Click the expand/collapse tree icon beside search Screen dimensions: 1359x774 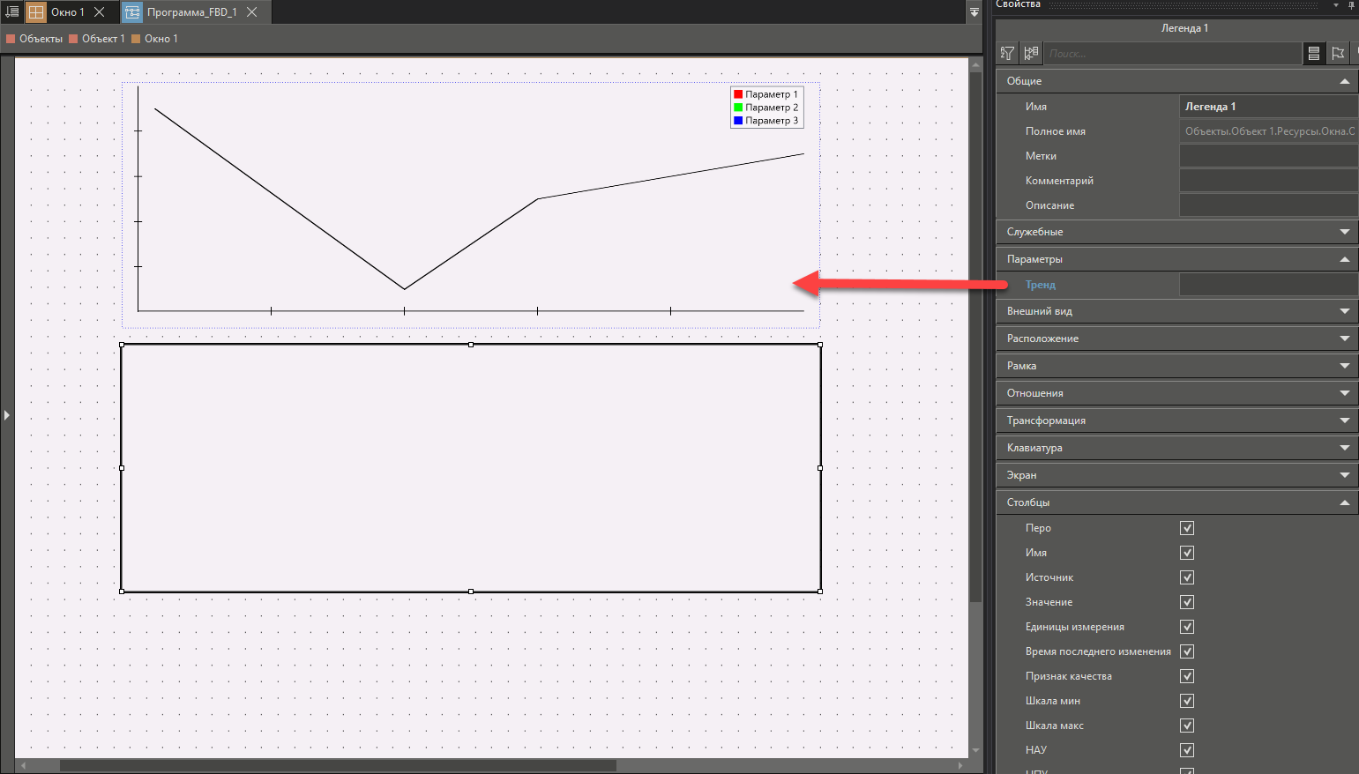(x=1031, y=54)
